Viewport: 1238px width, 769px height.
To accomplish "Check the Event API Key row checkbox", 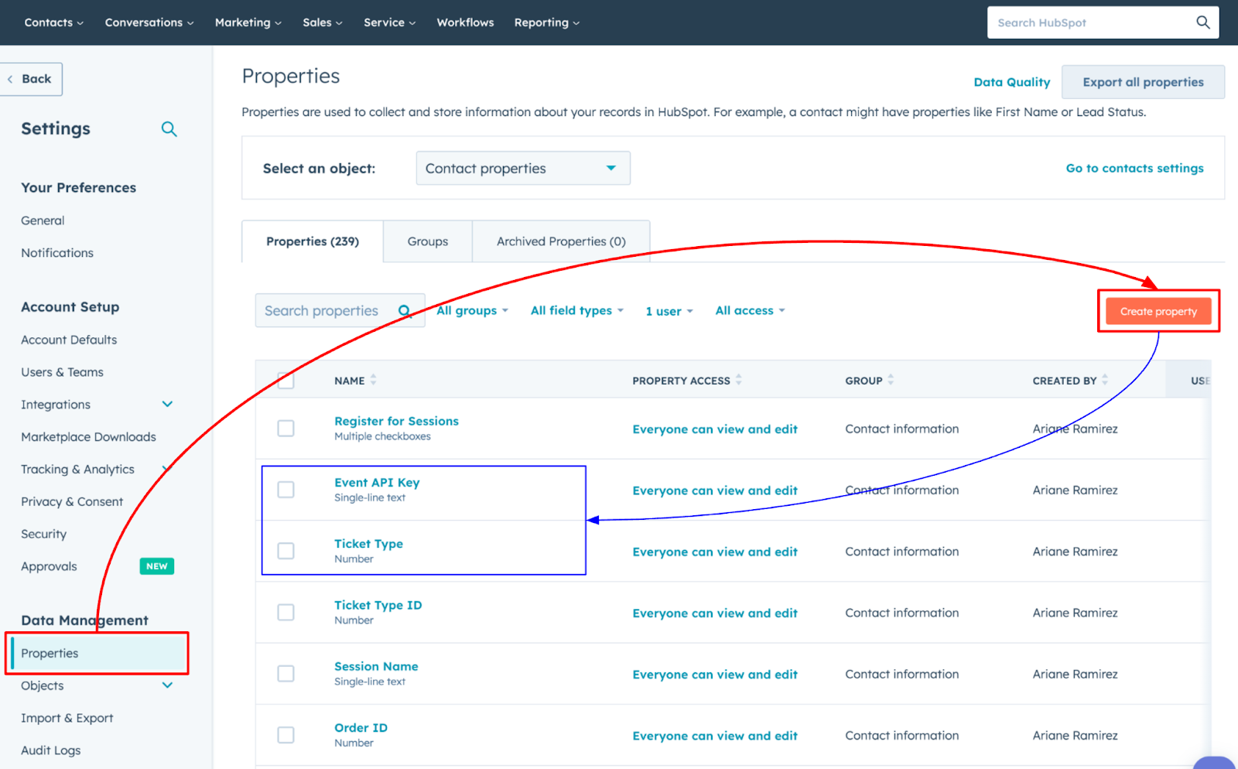I will 286,490.
